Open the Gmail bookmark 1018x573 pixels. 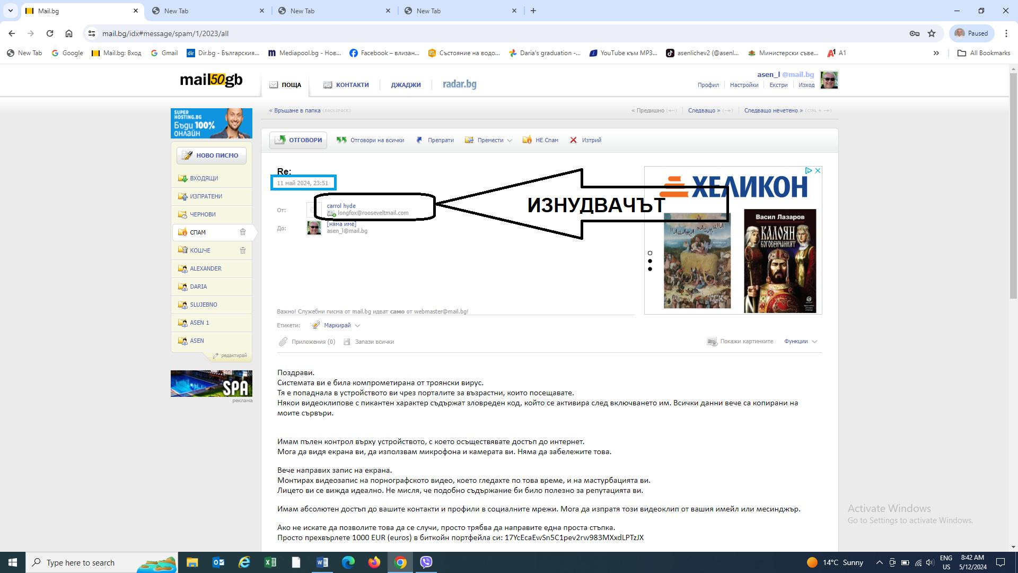[164, 53]
